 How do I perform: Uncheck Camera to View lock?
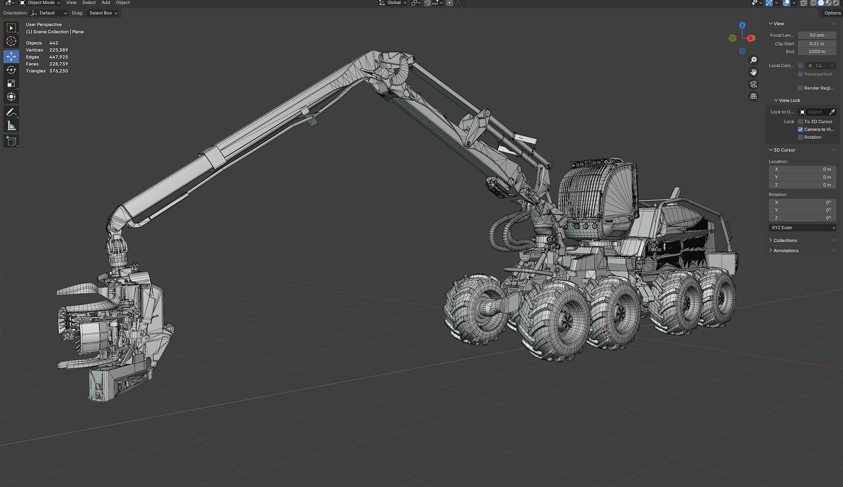pyautogui.click(x=800, y=130)
